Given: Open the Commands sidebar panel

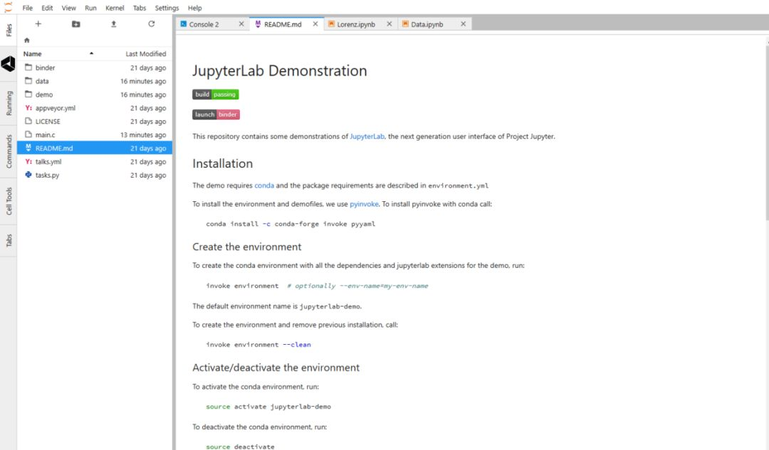Looking at the screenshot, I should tap(9, 152).
